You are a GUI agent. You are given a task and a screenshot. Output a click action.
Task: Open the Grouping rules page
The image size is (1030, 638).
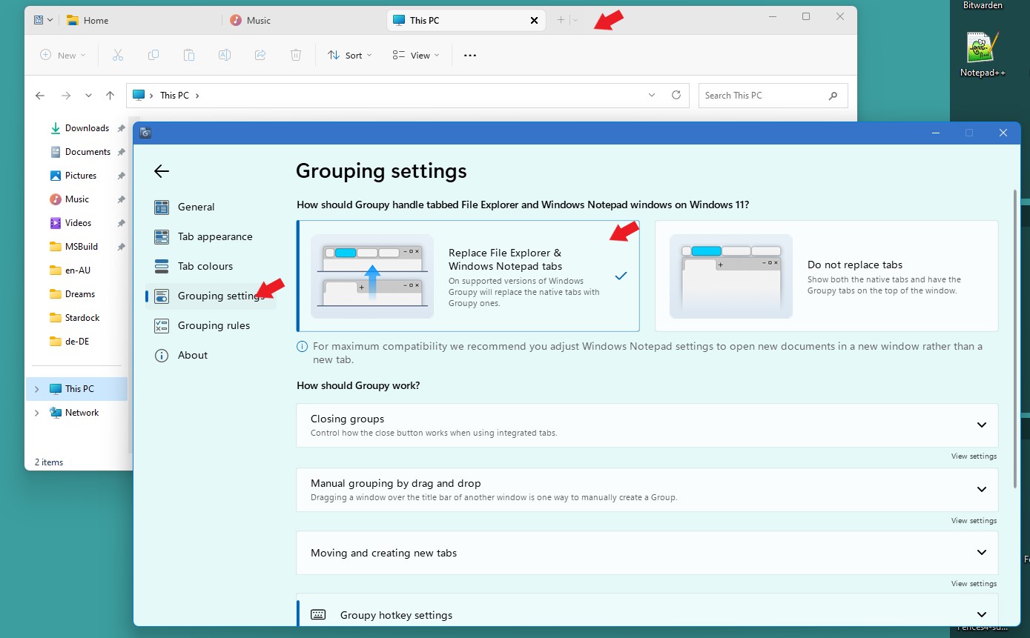click(213, 325)
